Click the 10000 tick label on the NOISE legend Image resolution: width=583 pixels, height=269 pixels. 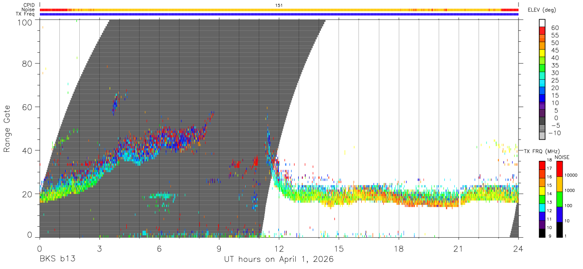(571, 176)
